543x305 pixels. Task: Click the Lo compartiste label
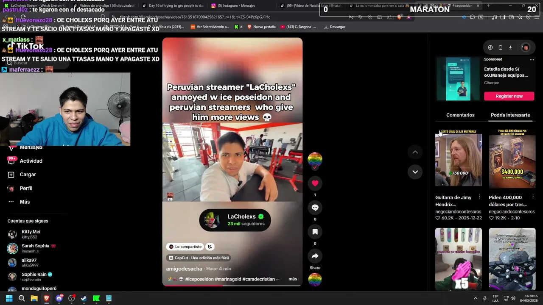coord(185,247)
